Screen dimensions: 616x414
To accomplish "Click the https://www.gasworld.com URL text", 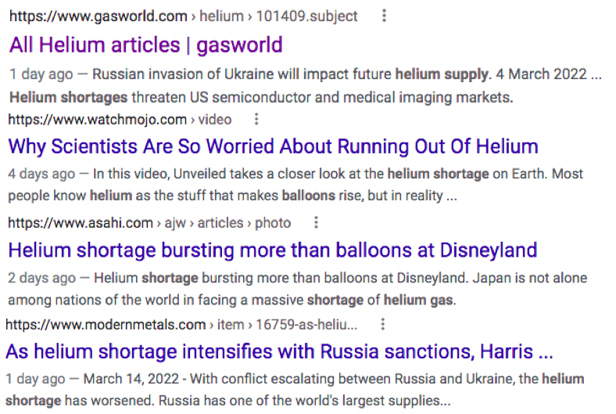I will pyautogui.click(x=98, y=16).
